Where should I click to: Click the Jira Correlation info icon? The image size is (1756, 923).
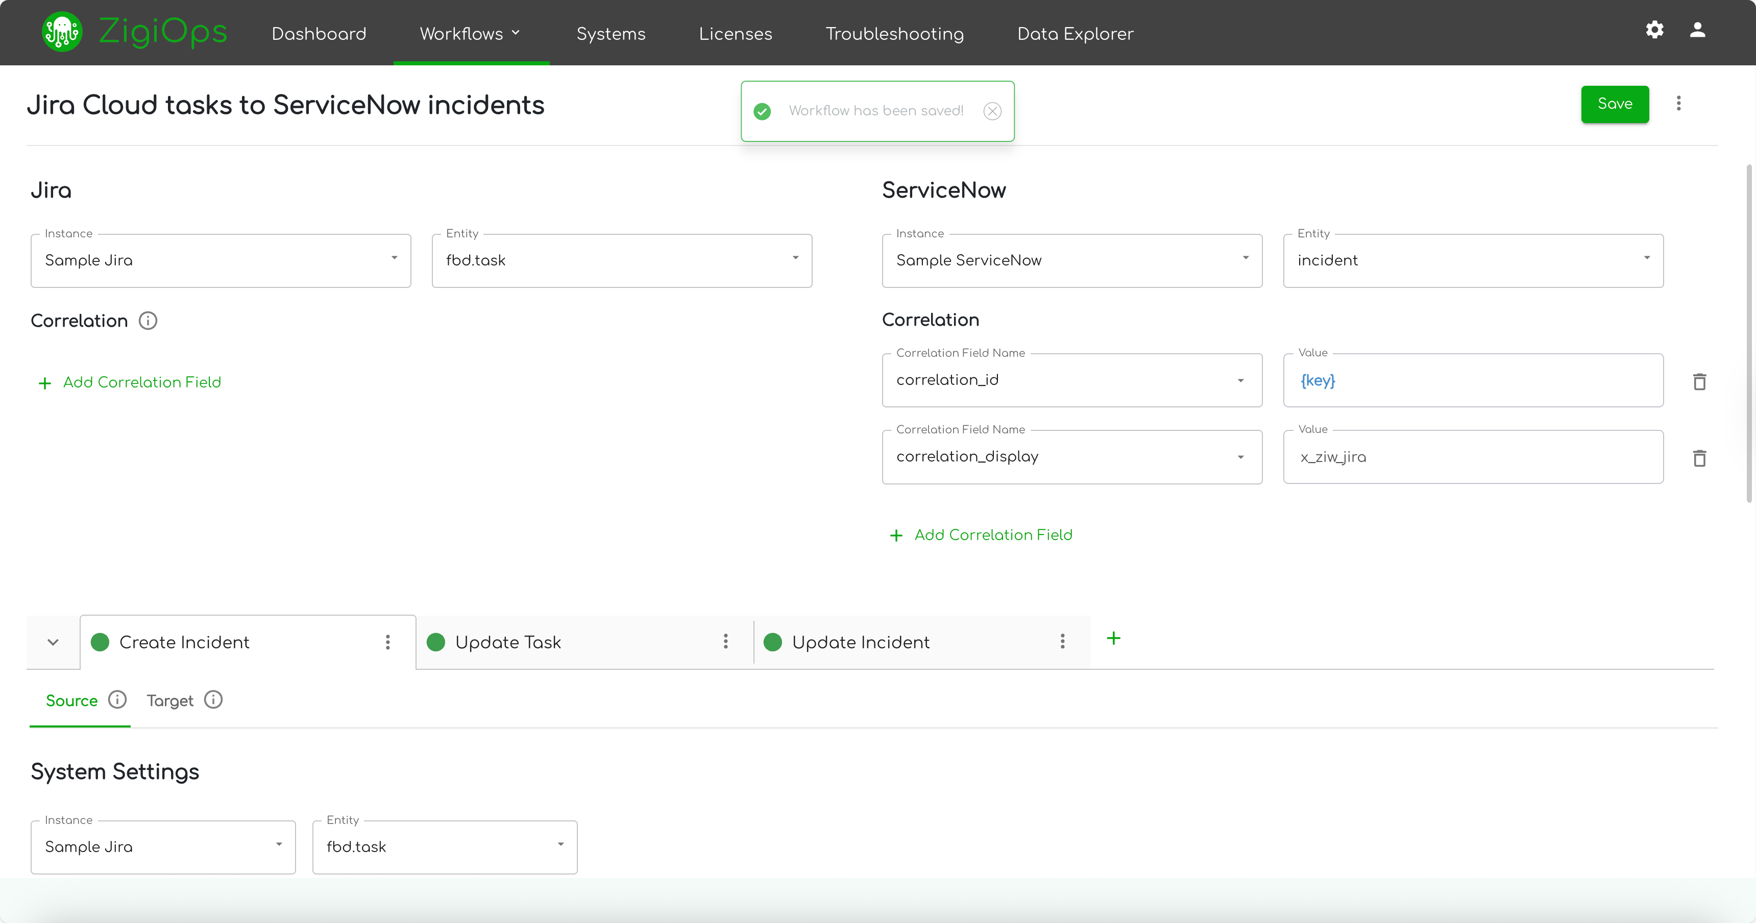pos(148,321)
